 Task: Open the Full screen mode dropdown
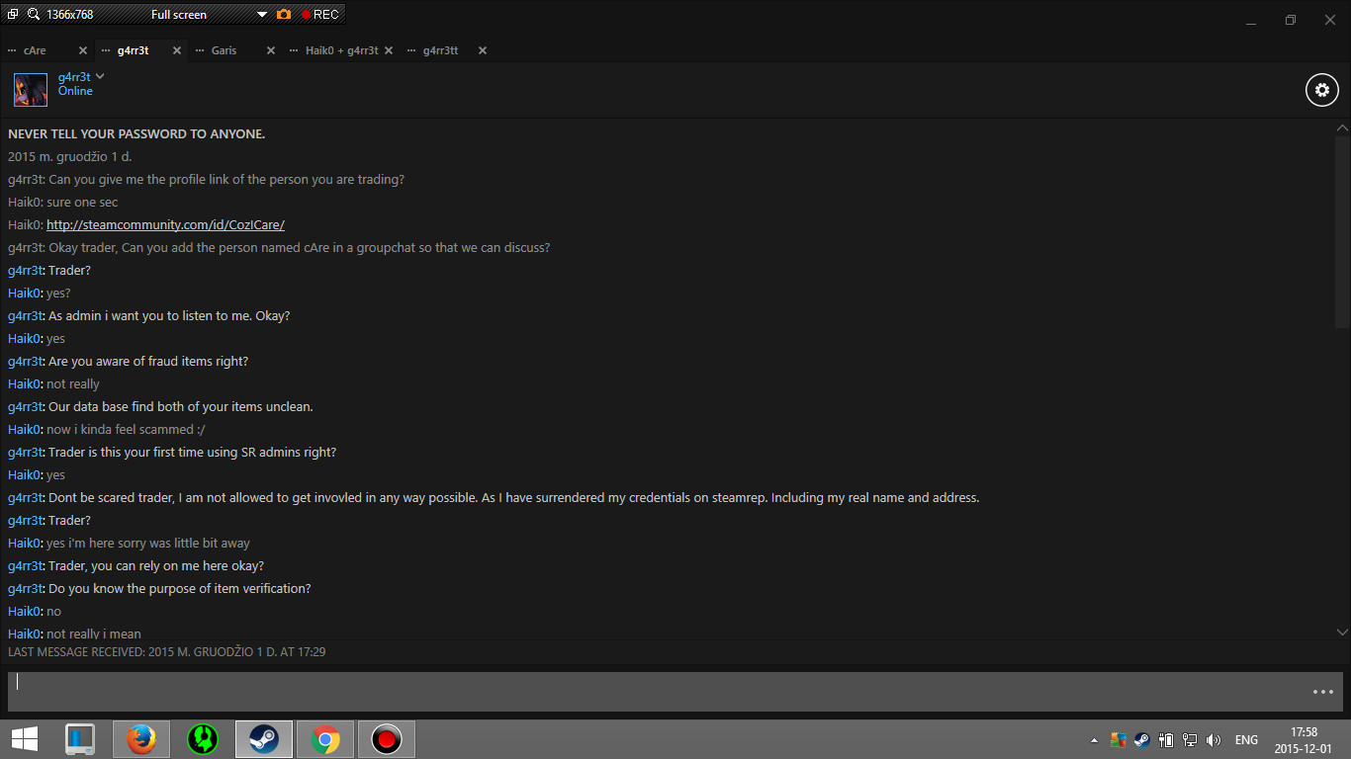(262, 15)
